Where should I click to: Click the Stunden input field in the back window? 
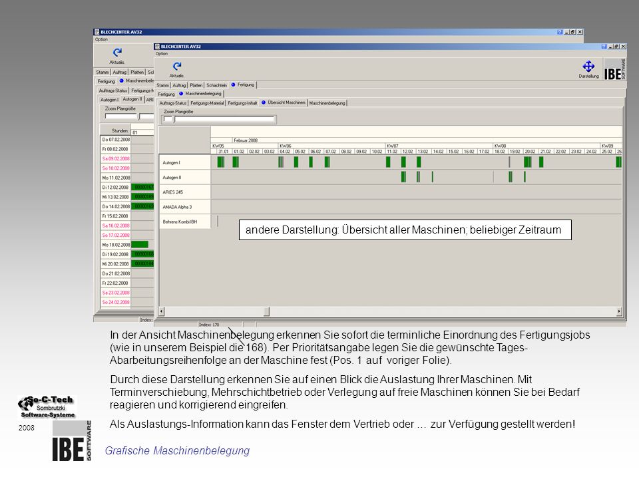[x=142, y=132]
